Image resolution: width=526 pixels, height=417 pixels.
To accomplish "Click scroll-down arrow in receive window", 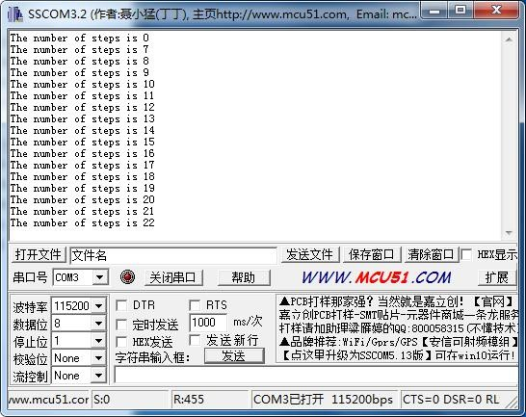I will click(509, 232).
